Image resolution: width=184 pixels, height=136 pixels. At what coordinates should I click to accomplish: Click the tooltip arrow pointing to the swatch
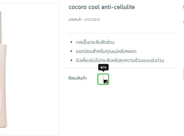click(103, 71)
